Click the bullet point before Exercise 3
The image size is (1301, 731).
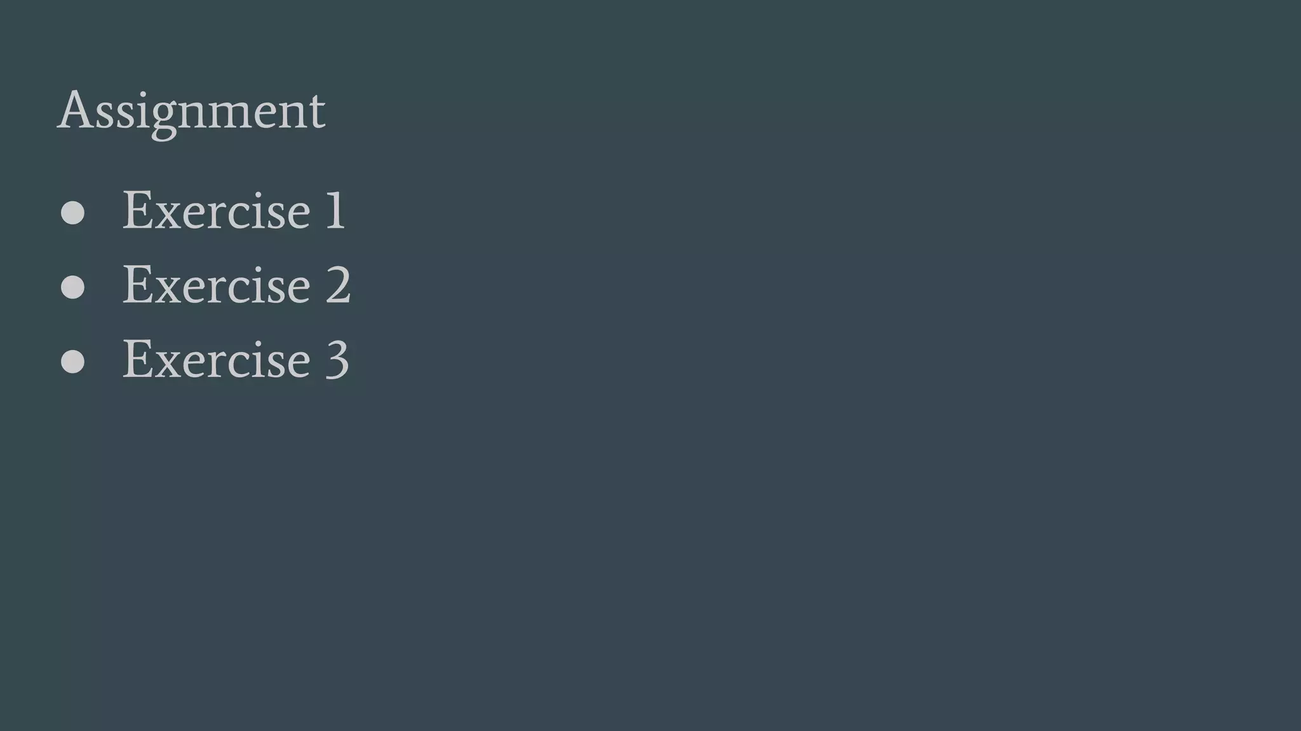(x=72, y=362)
